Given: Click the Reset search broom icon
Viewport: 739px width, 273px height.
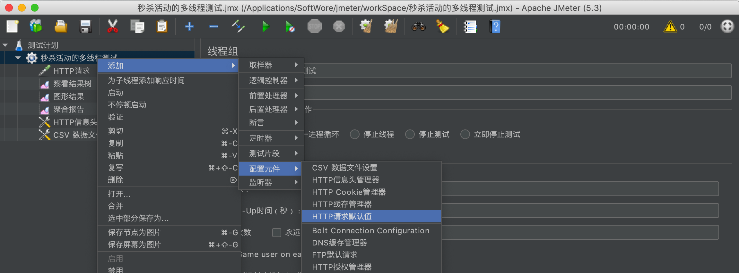Looking at the screenshot, I should [x=443, y=27].
